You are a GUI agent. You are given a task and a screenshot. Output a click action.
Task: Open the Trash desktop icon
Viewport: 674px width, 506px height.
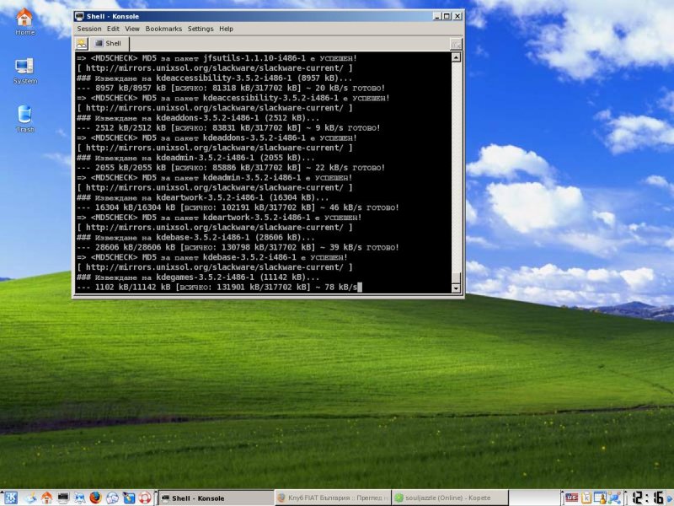(x=25, y=118)
